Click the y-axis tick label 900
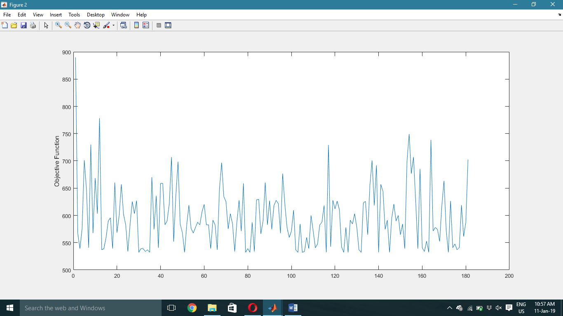 click(66, 52)
